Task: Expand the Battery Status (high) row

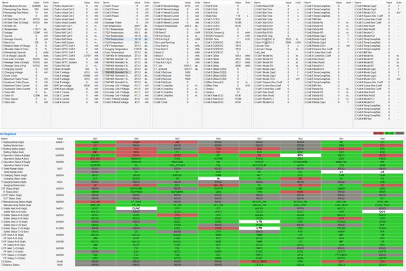Action: 3,149
